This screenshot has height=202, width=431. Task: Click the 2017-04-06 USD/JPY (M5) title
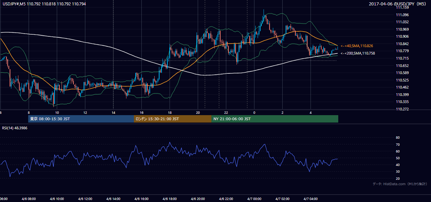click(398, 4)
